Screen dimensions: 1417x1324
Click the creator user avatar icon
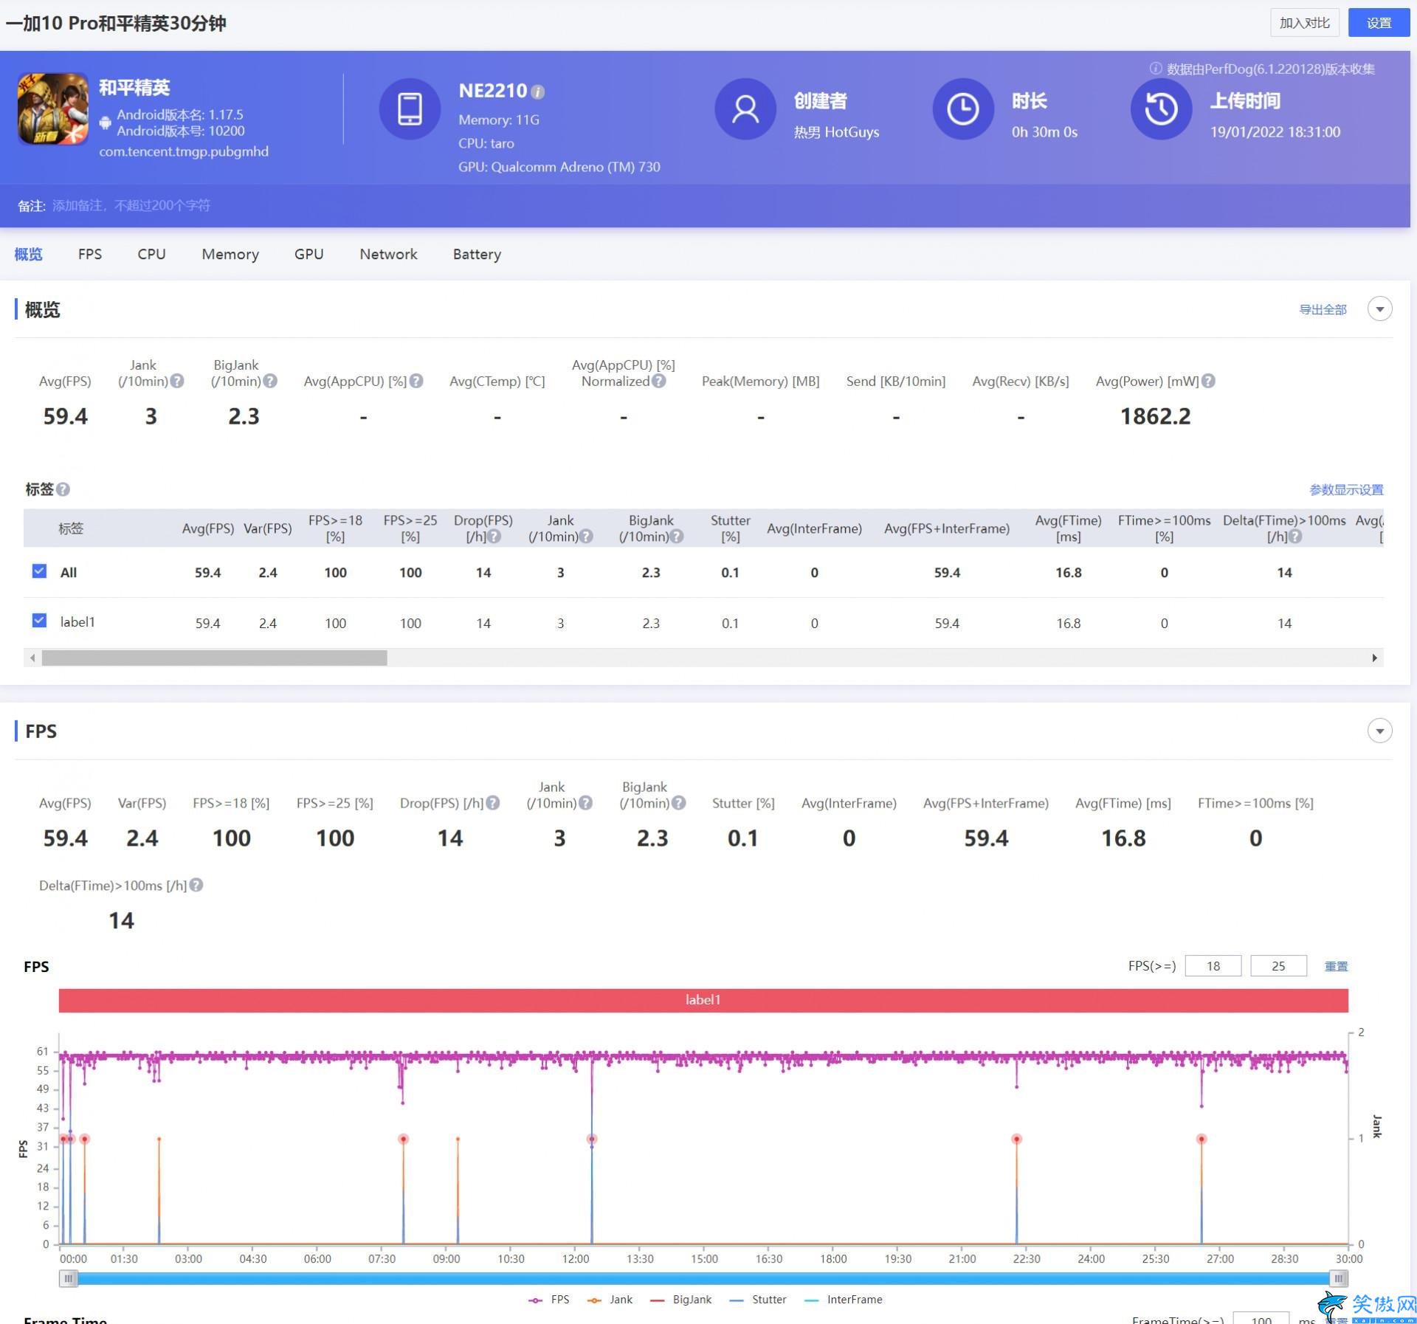745,109
